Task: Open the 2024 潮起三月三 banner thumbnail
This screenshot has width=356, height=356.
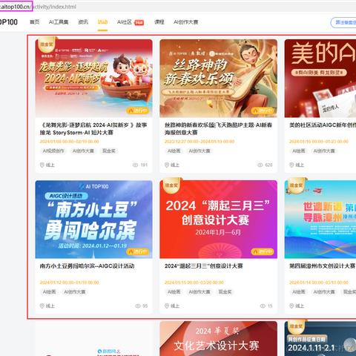Action: tap(218, 220)
